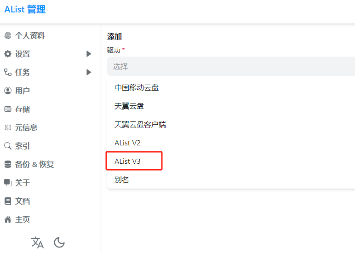Toggle dark mode with the moon icon

point(59,242)
